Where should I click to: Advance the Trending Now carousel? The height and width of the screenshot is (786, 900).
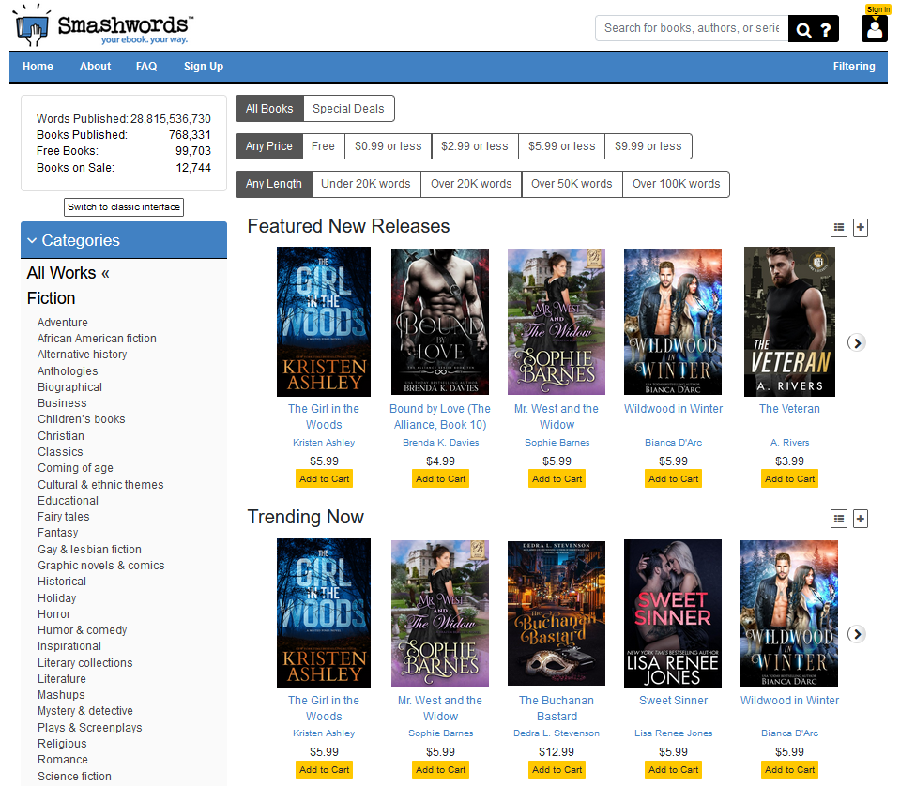855,634
